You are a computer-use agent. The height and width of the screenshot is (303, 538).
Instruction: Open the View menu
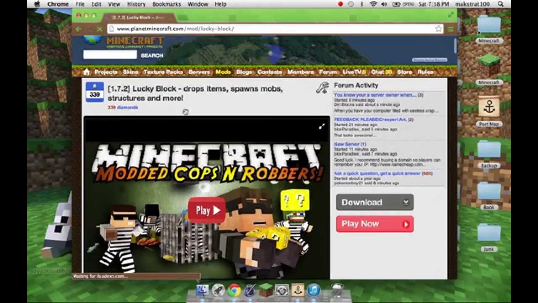click(x=114, y=4)
